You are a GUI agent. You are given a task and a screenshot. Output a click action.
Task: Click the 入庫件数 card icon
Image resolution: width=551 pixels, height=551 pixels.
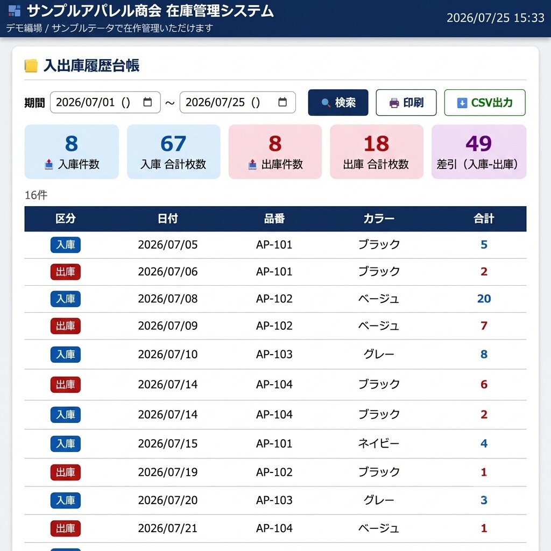click(x=49, y=164)
